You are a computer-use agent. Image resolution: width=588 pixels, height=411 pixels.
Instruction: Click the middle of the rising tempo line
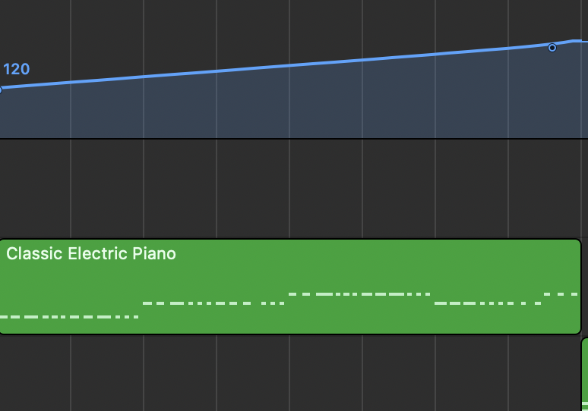tap(289, 65)
